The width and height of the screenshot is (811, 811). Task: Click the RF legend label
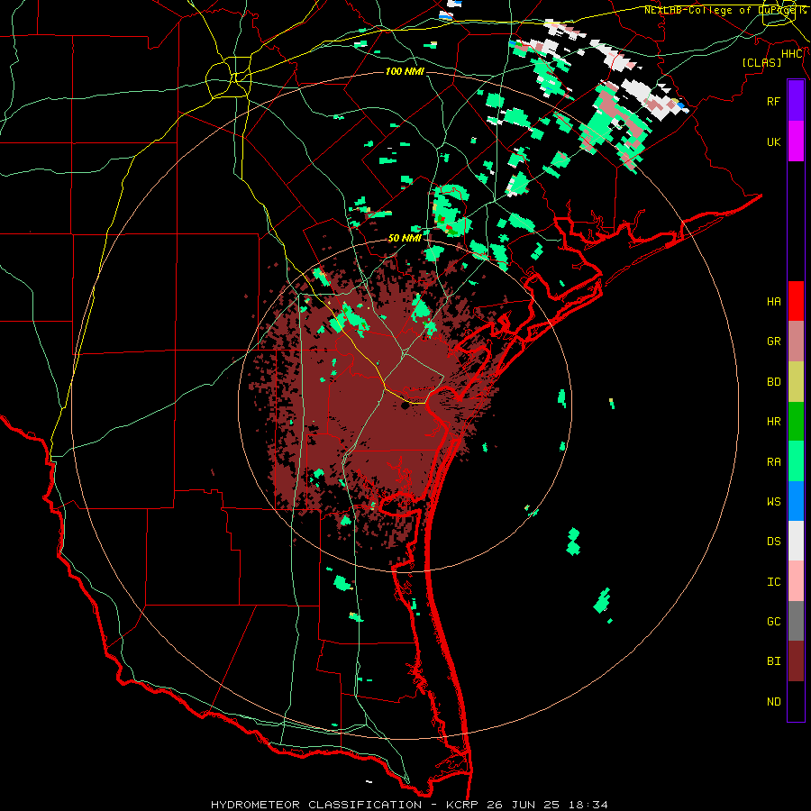tap(774, 101)
